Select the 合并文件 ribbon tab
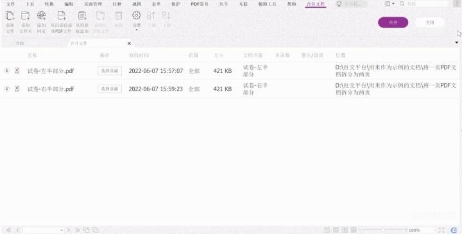 pyautogui.click(x=316, y=4)
